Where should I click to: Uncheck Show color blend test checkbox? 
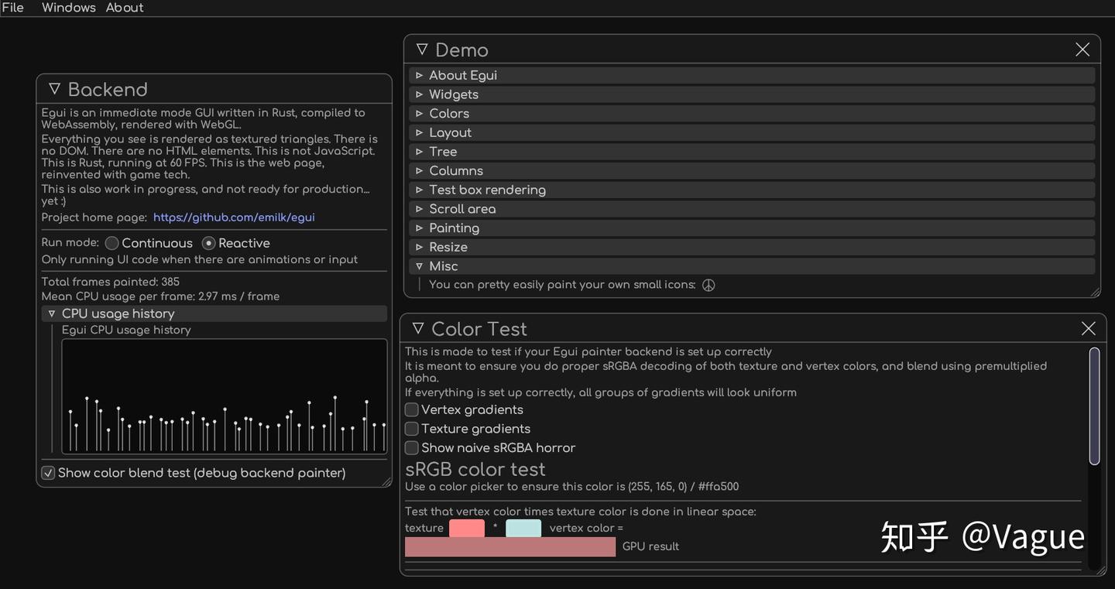[48, 473]
